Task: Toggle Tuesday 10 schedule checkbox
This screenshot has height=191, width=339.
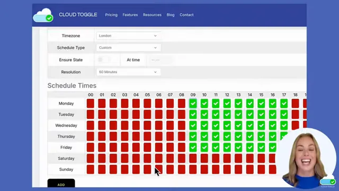Action: [x=204, y=115]
